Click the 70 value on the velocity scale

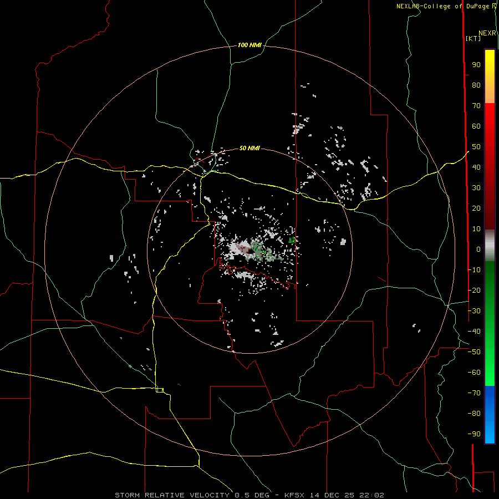pyautogui.click(x=476, y=106)
